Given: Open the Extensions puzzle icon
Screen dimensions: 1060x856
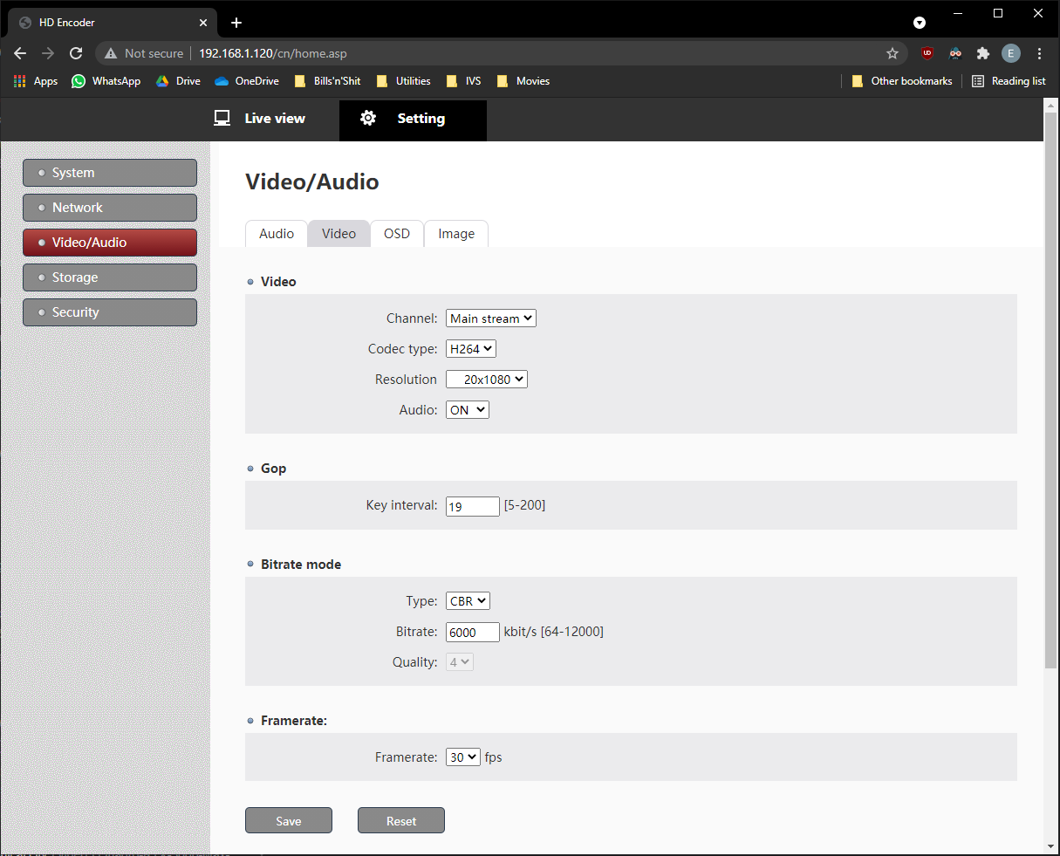Looking at the screenshot, I should [x=983, y=53].
